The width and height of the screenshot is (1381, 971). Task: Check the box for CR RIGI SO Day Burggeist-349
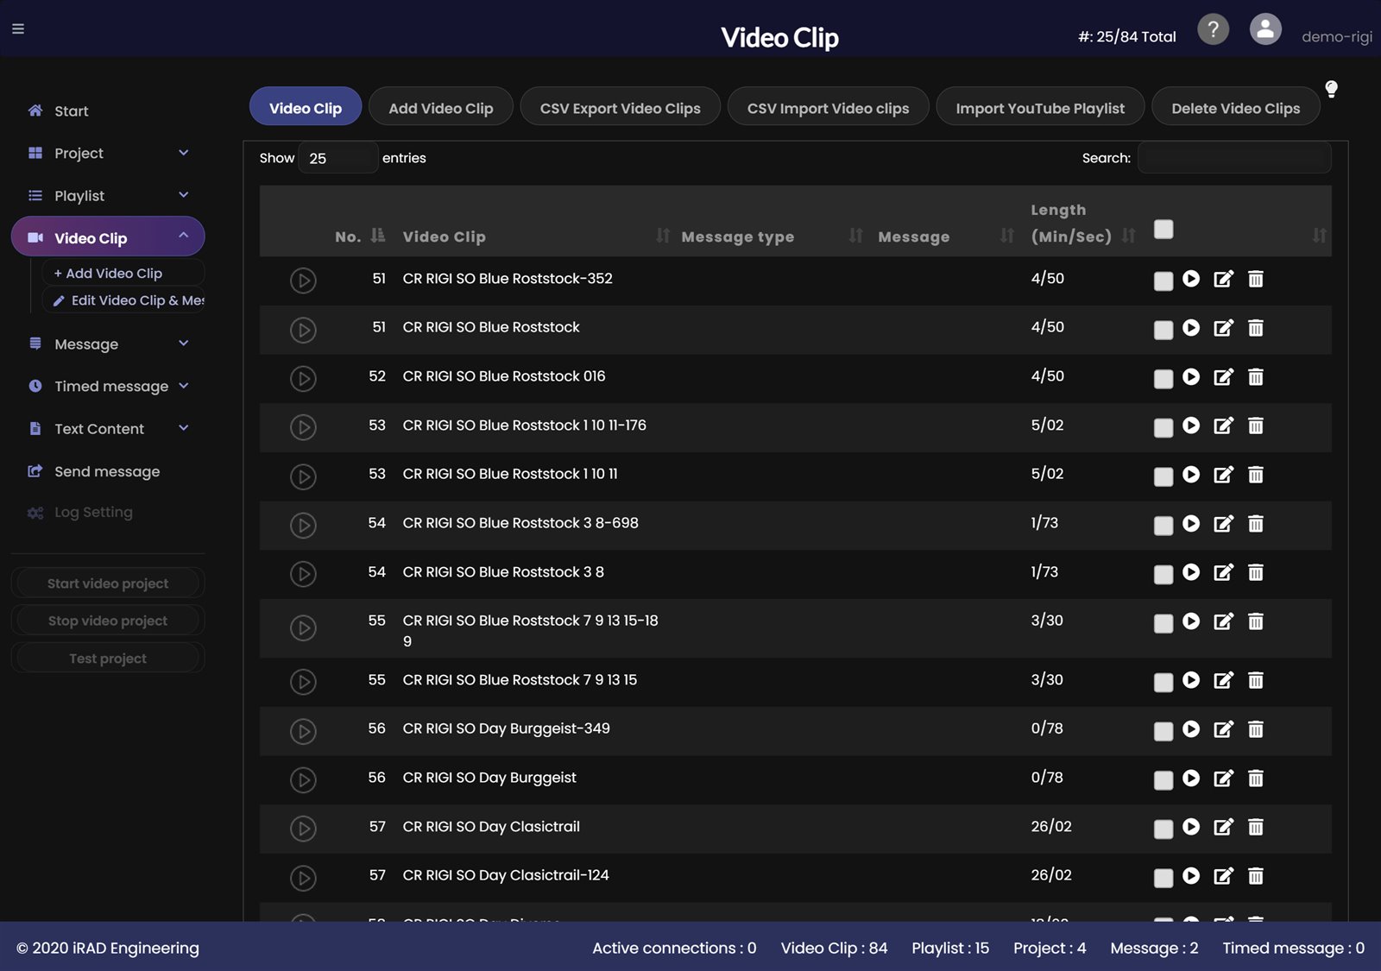pos(1163,731)
